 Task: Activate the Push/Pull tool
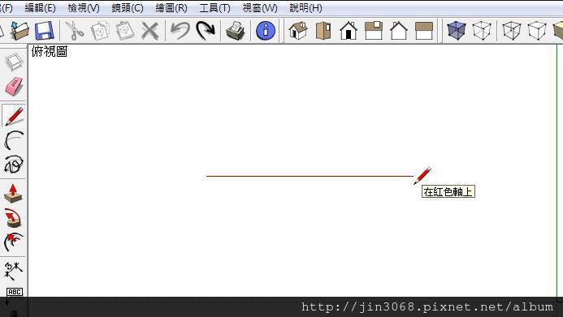(x=13, y=194)
